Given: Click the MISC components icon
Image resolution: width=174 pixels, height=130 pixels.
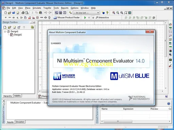Looking at the screenshot, I should coord(41,18).
